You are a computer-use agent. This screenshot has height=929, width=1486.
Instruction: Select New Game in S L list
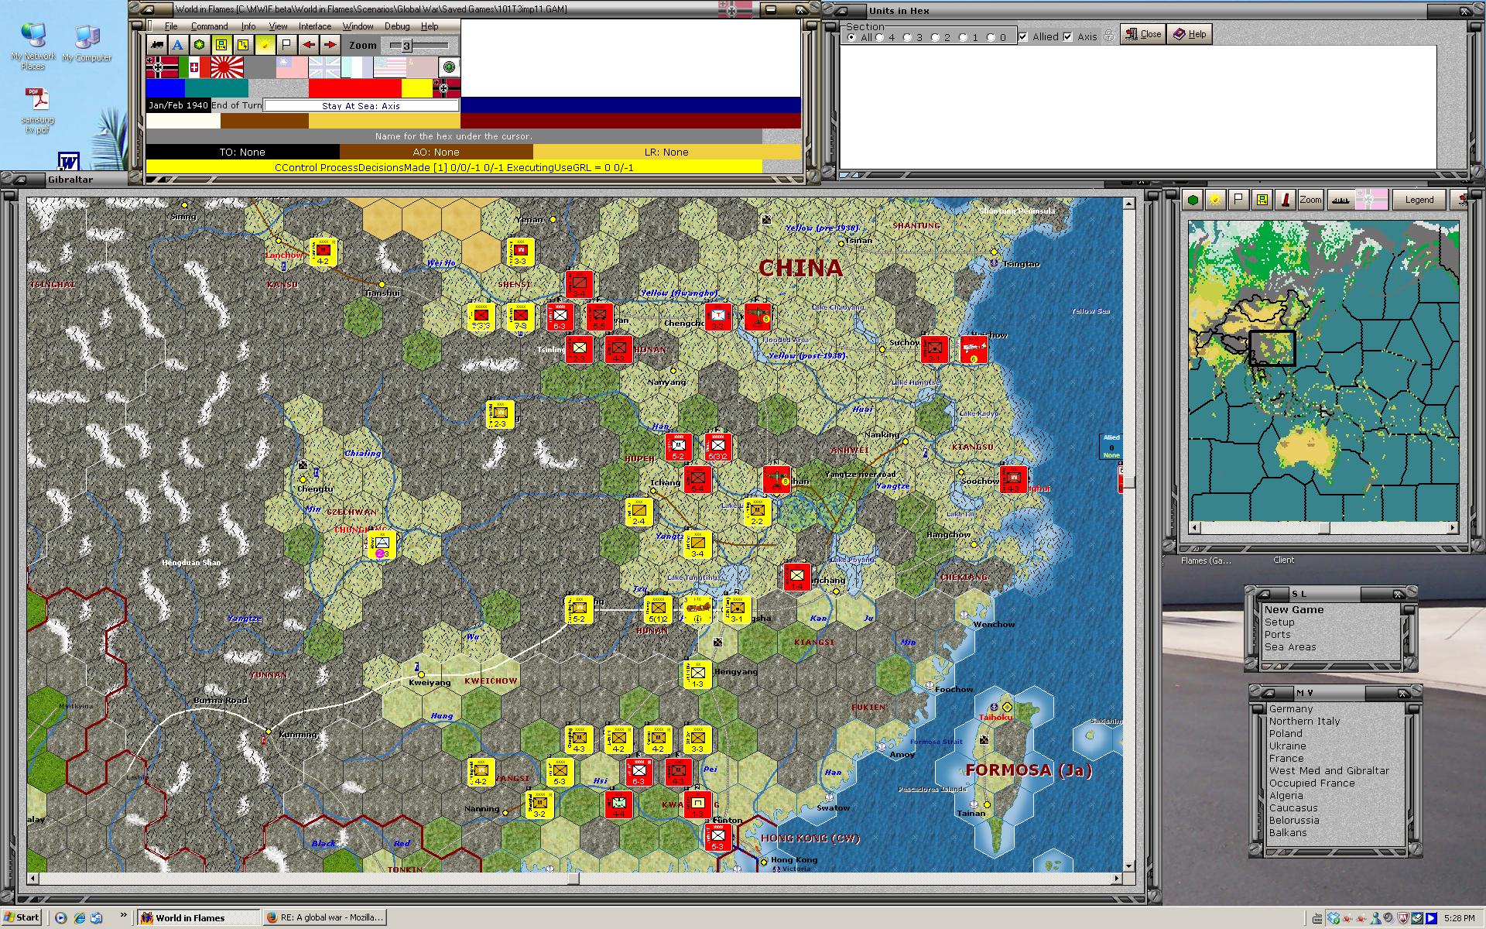pos(1294,610)
